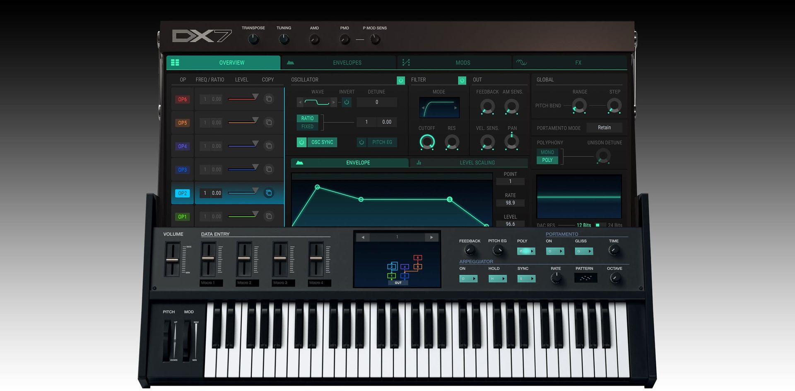Click the algorithm routing diagram
Viewport: 795px width, 391px height.
[405, 269]
